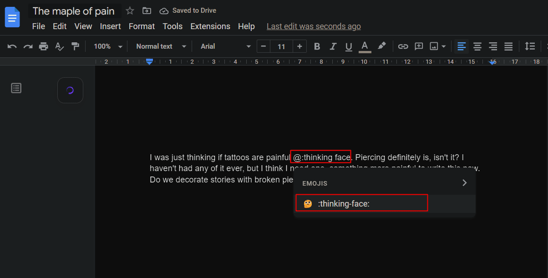Star the document
Screen dimensions: 548x278
tap(130, 10)
